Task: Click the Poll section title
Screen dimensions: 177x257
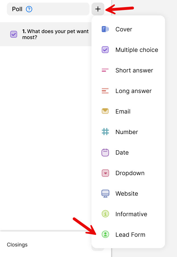Action: pos(17,9)
